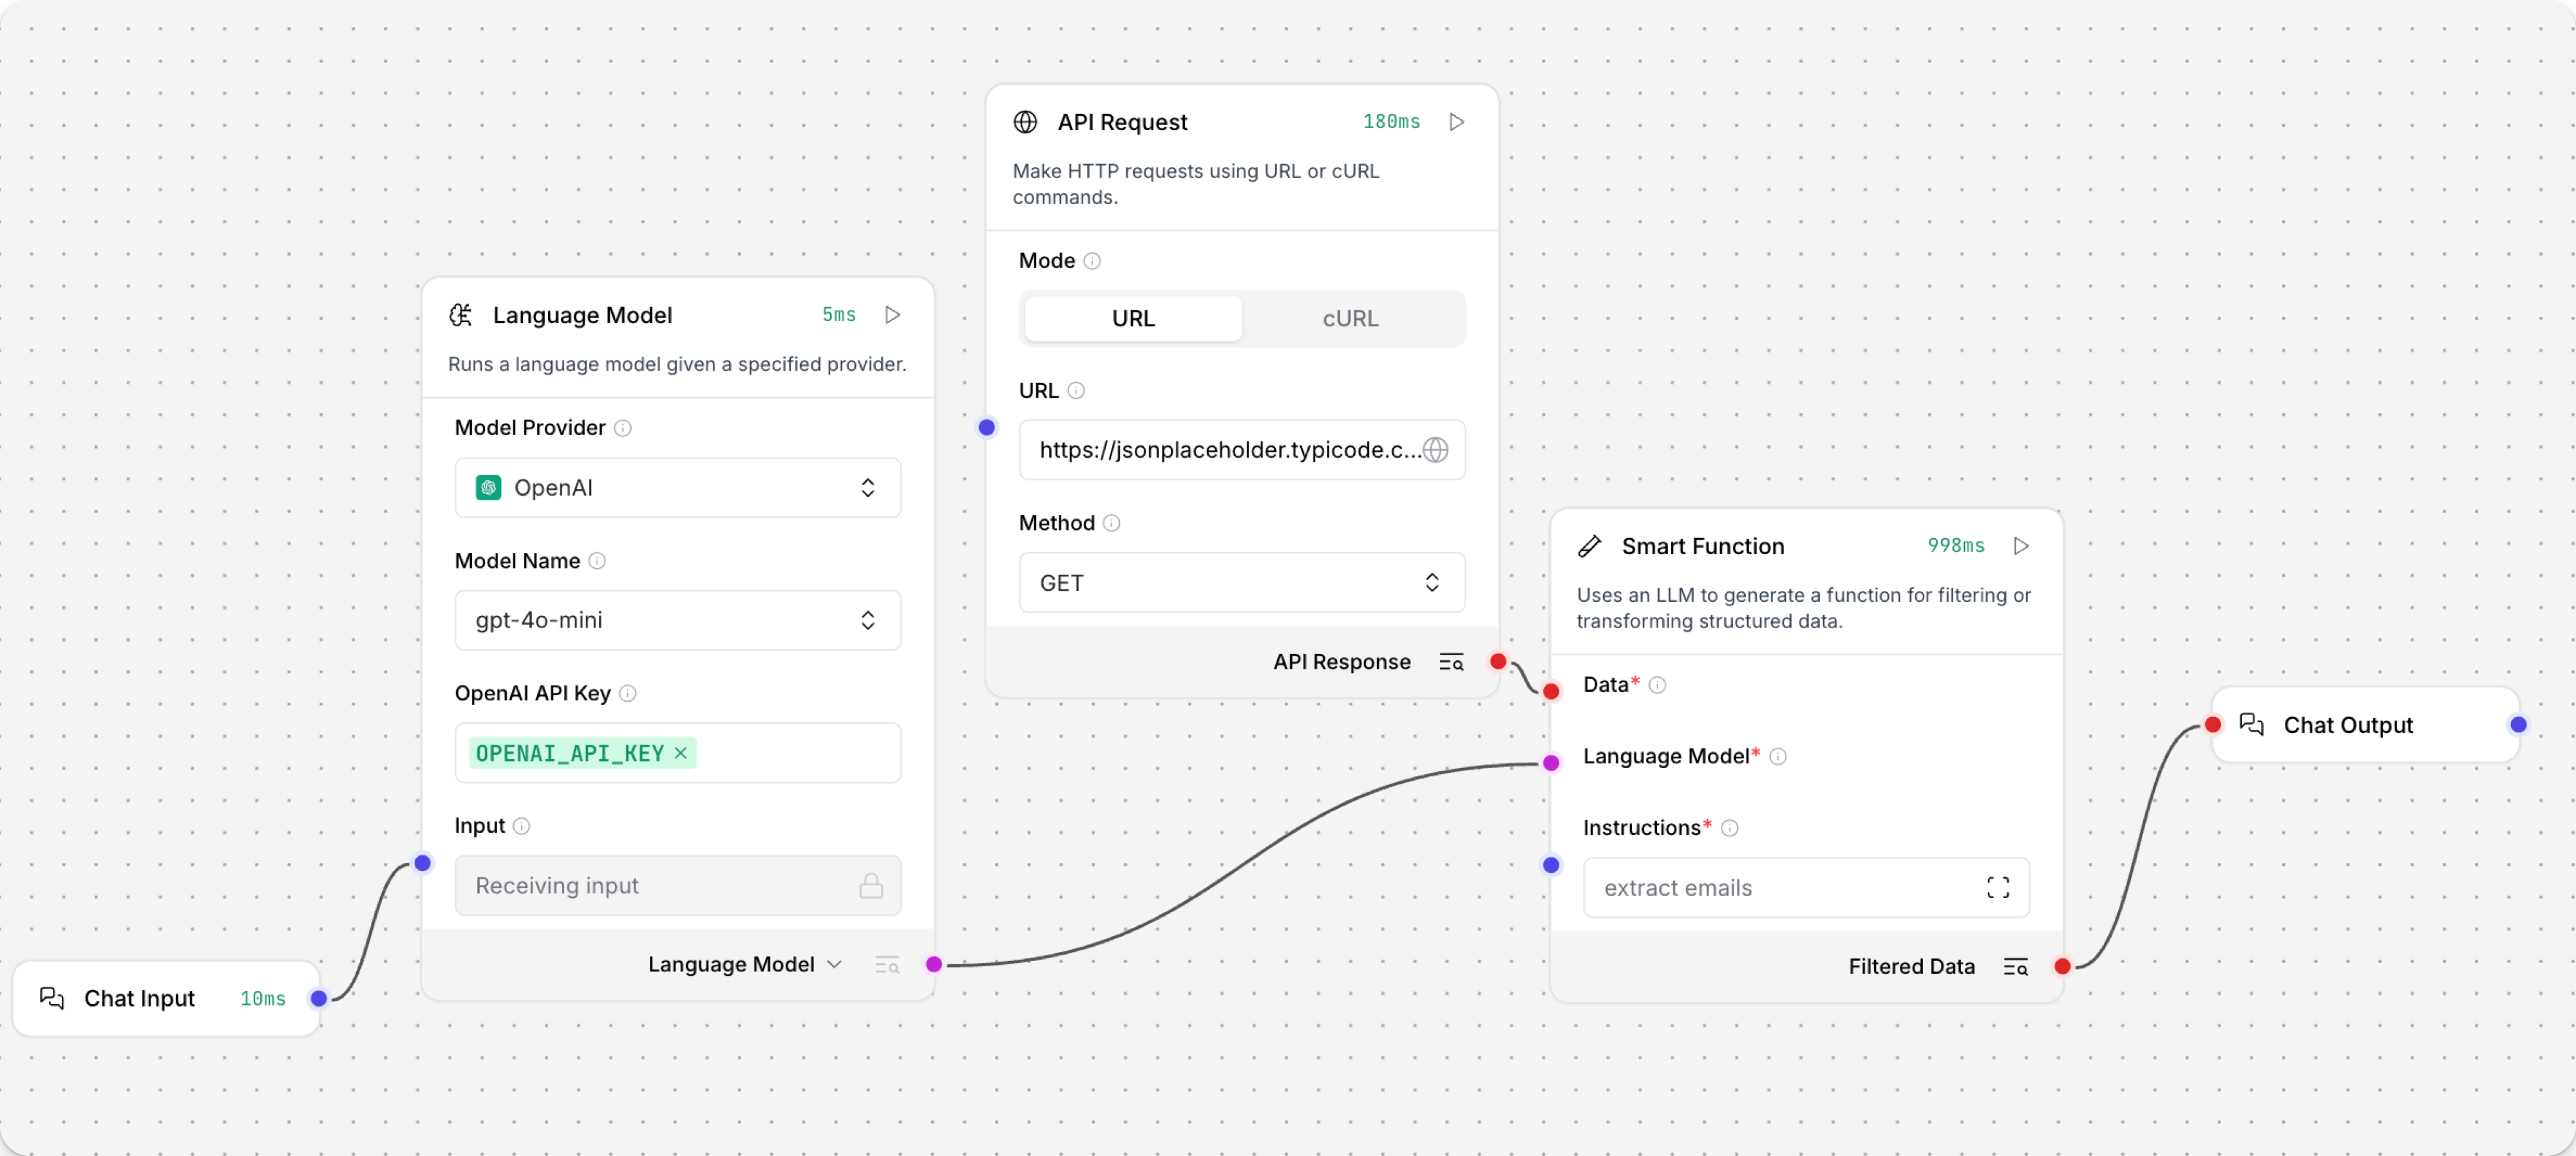Click the globe icon in URL field
This screenshot has height=1156, width=2576.
pyautogui.click(x=1435, y=450)
